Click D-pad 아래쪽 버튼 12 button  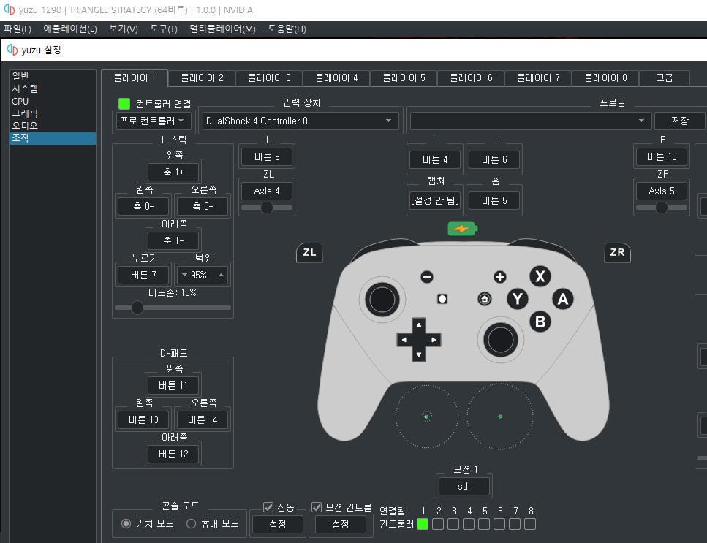173,455
